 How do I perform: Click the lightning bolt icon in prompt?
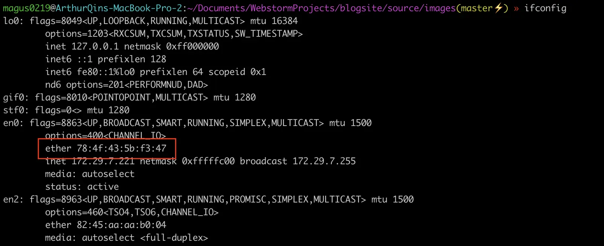tap(499, 8)
